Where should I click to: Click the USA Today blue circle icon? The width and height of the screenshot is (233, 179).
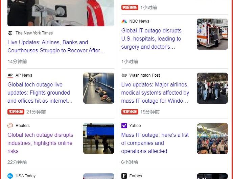10,176
